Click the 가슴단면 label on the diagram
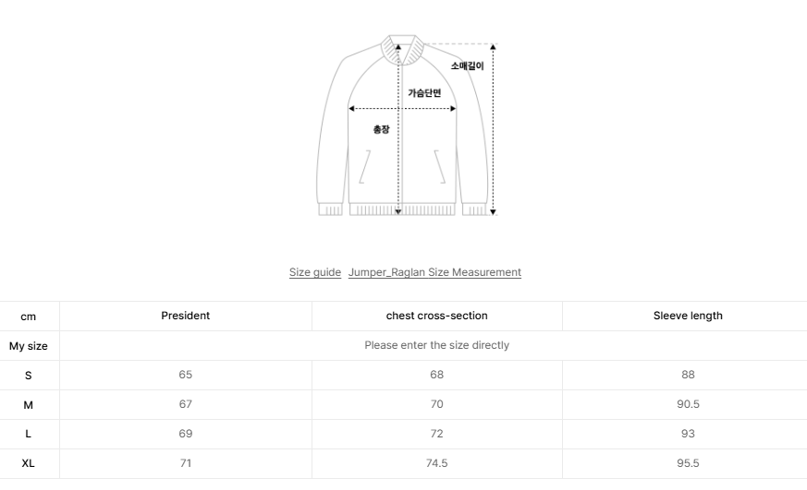Image resolution: width=807 pixels, height=490 pixels. tap(424, 93)
